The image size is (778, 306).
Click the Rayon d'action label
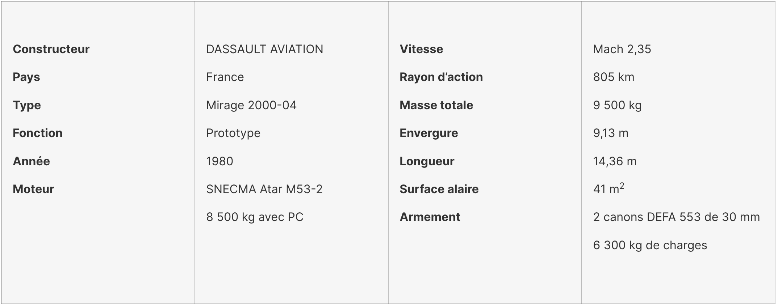coord(441,77)
